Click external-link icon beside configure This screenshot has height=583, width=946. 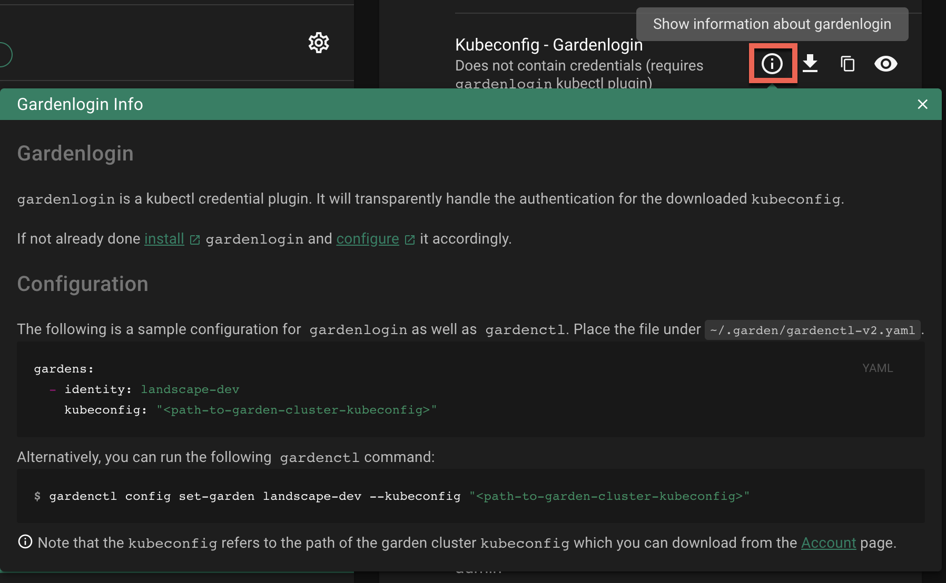(410, 240)
